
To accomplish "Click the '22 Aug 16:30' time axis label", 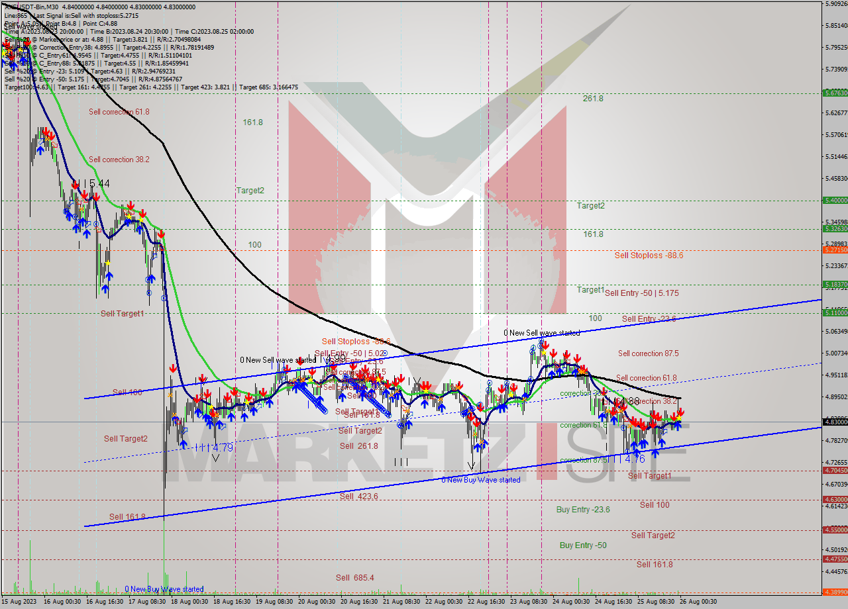I will (x=486, y=602).
